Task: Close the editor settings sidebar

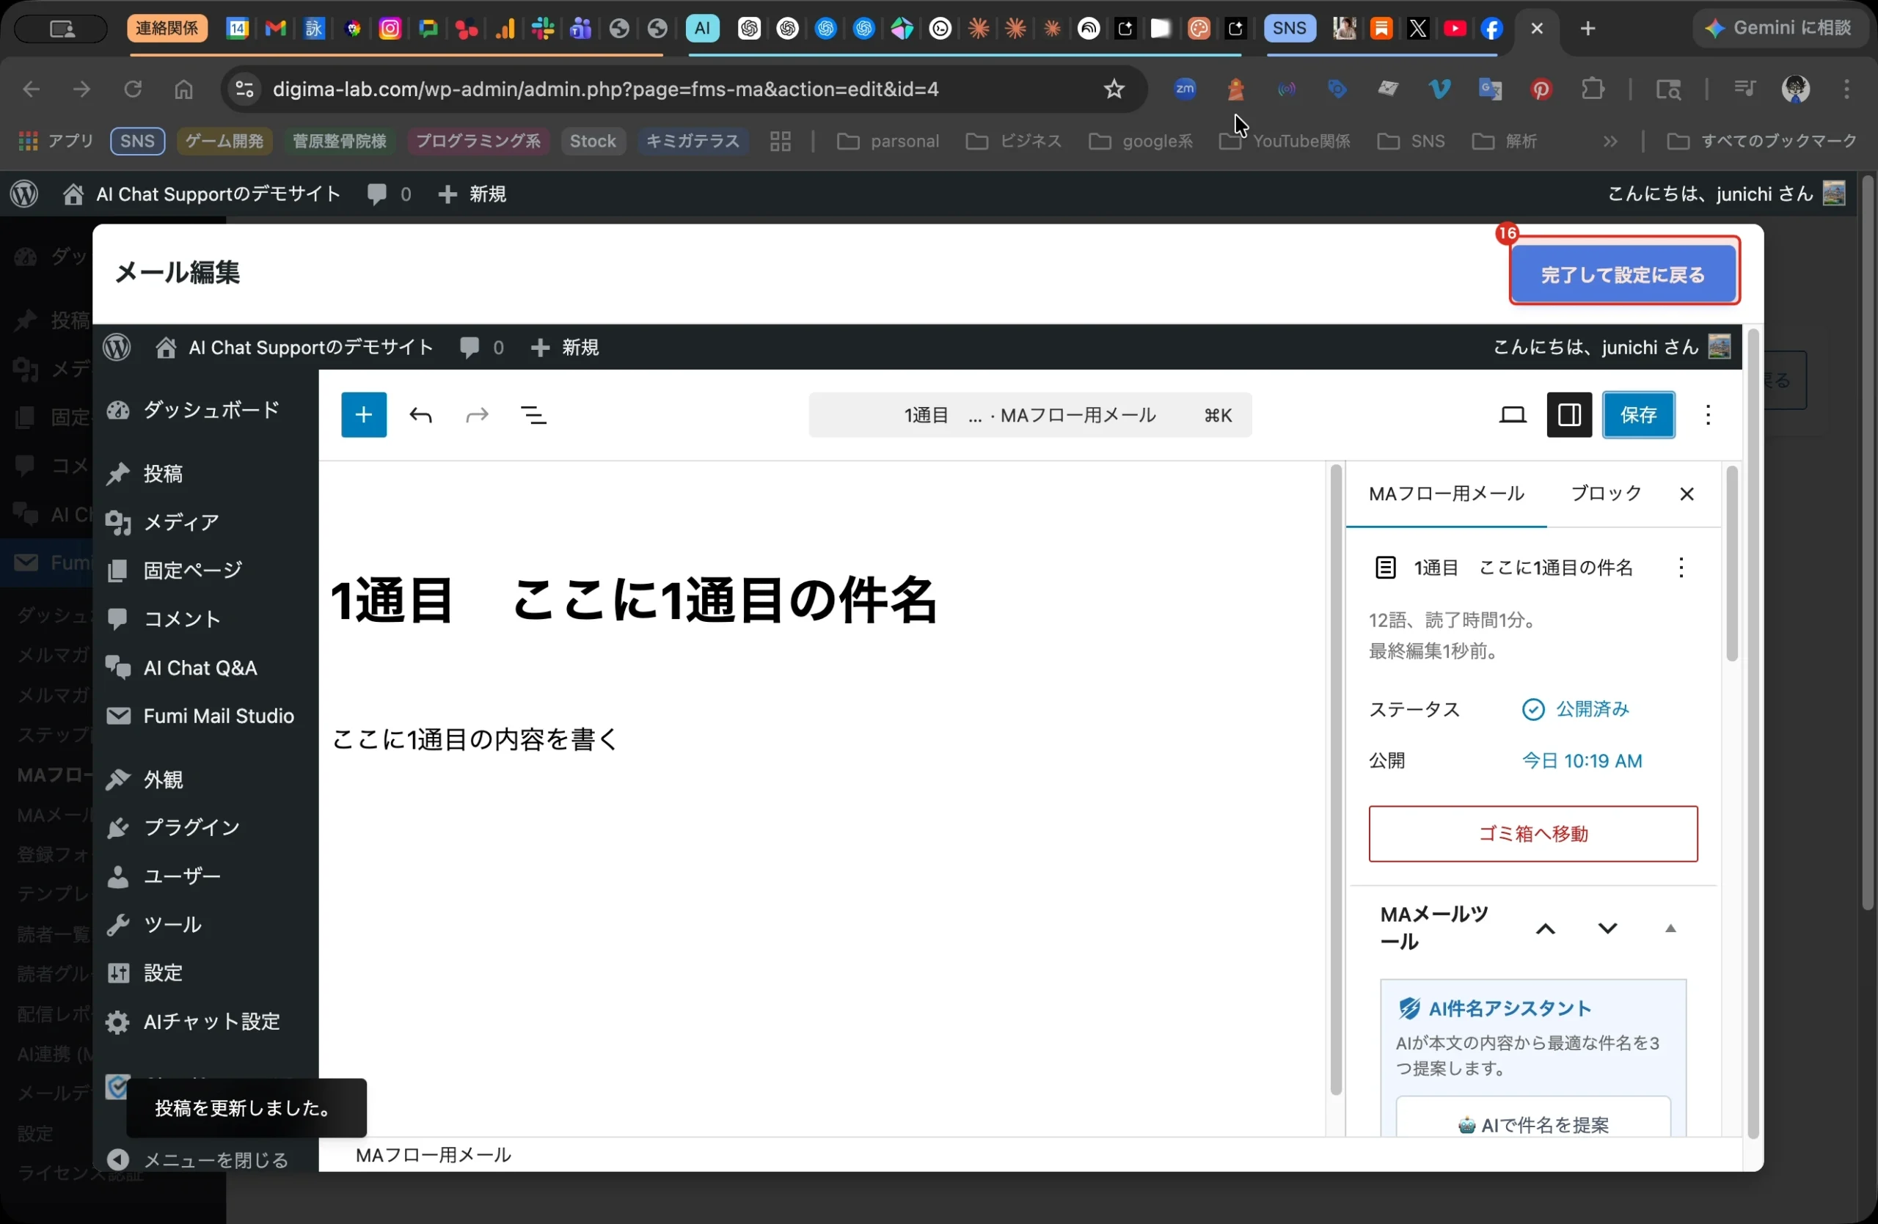Action: 1687,494
